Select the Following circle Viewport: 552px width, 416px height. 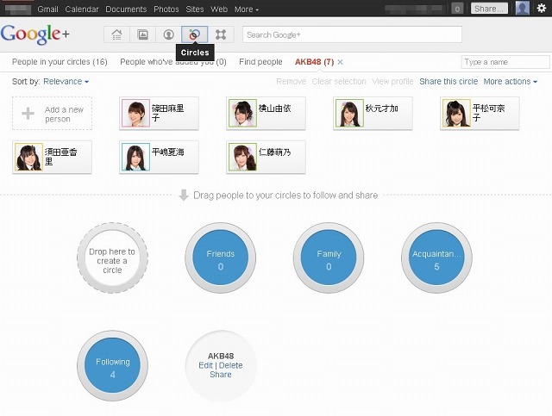pyautogui.click(x=112, y=366)
